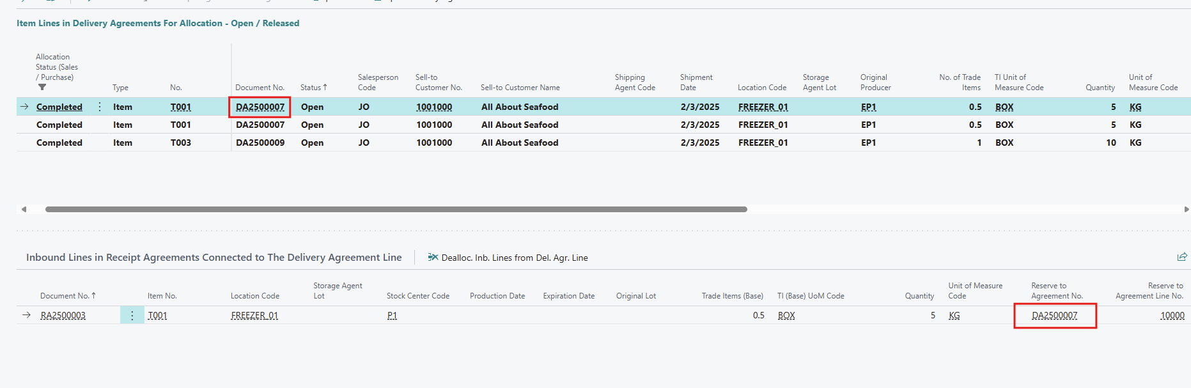Click the left arrow of the horizontal scrollbar
1191x388 pixels.
pyautogui.click(x=24, y=209)
